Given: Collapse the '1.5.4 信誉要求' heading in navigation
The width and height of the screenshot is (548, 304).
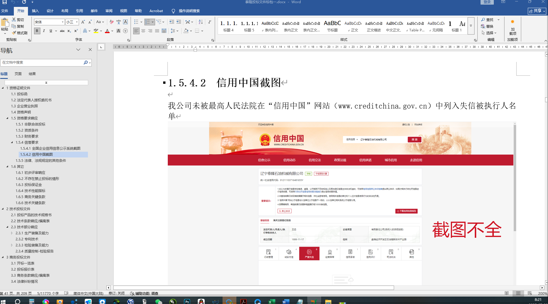Looking at the screenshot, I should 12,142.
